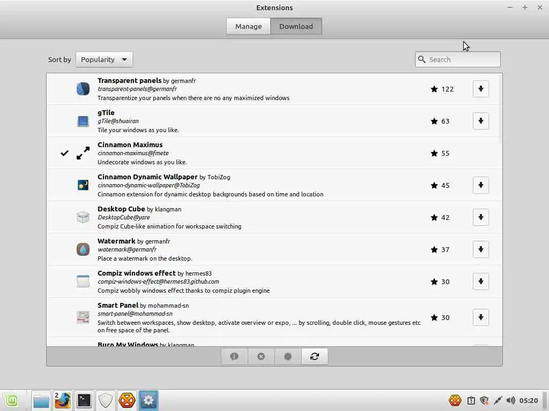Click the star rating of Transparent panels
Image resolution: width=549 pixels, height=411 pixels.
pyautogui.click(x=442, y=89)
